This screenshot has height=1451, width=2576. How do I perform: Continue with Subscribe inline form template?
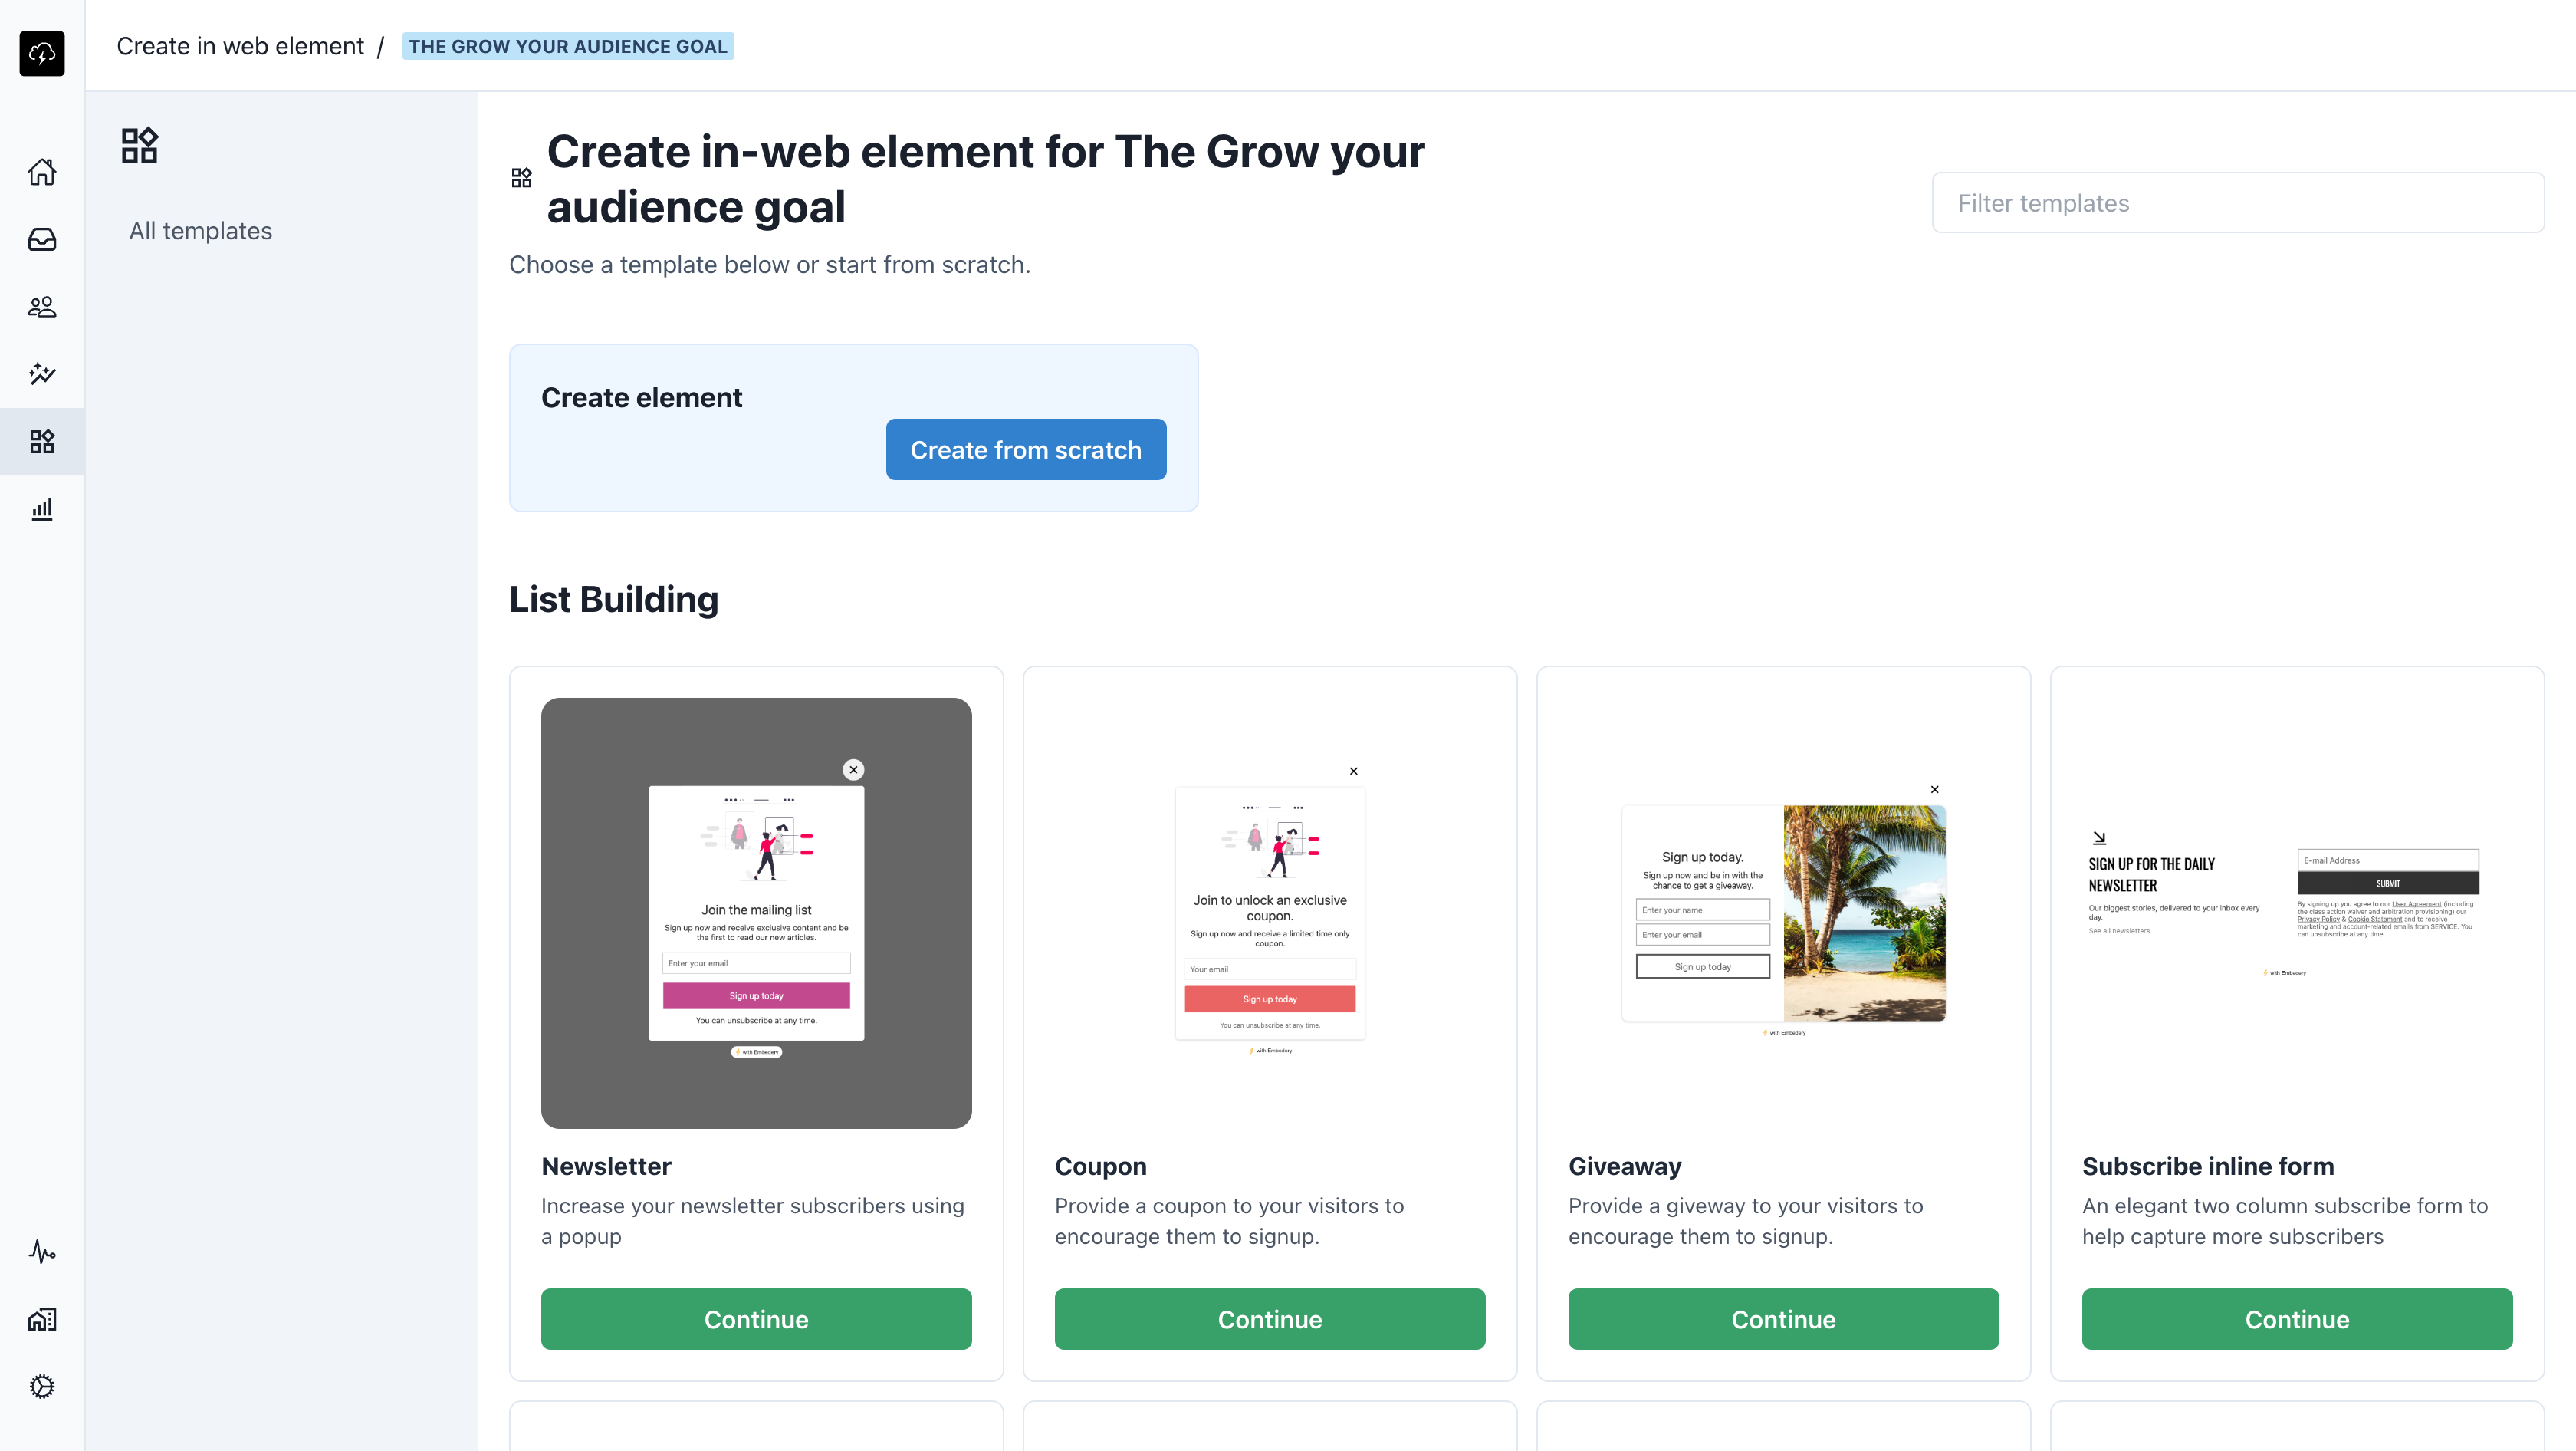(x=2297, y=1319)
